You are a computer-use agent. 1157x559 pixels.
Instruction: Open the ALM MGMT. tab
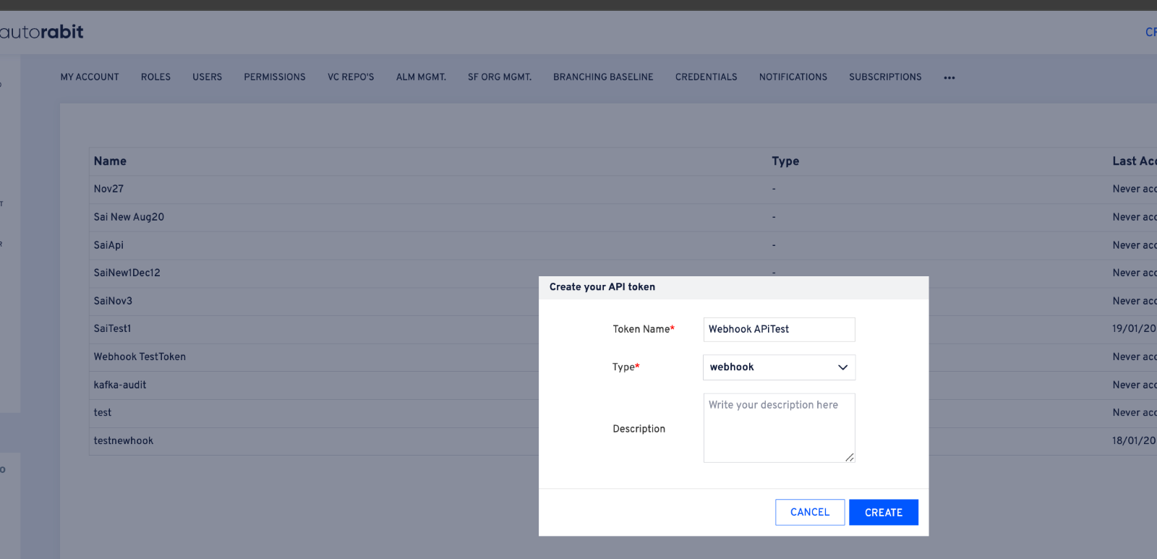(421, 77)
